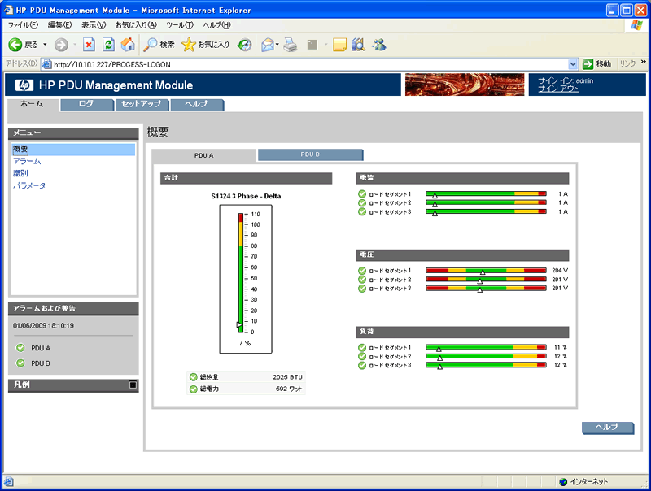Click the PDU A green status icon

[20, 348]
